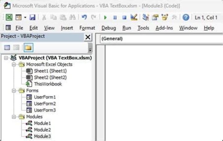
Task: Click the Find binoculars icon
Action: coord(72,17)
